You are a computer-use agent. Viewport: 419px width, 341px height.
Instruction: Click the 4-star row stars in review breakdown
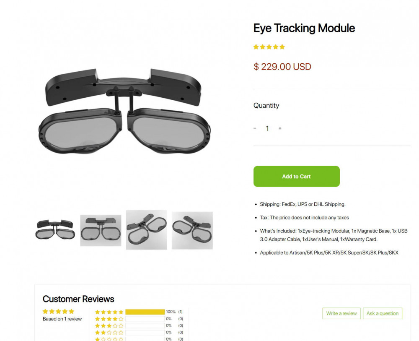[109, 318]
